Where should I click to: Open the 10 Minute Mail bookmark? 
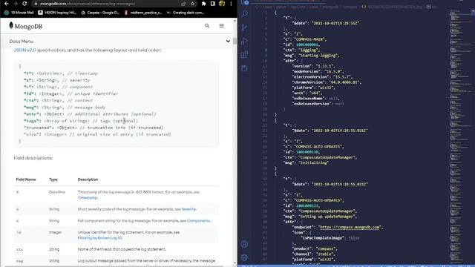pos(19,13)
